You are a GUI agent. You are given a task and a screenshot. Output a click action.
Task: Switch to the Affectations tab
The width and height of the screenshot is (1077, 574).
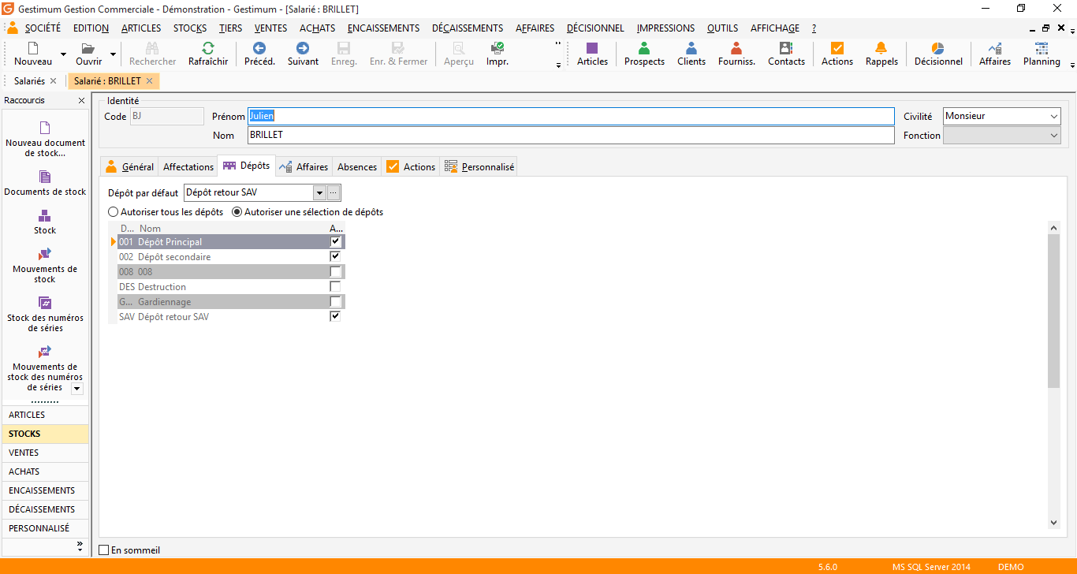coord(188,166)
